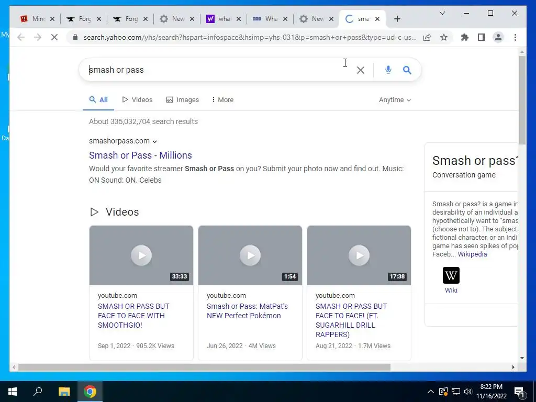Play the 17:38 video thumbnail
536x402 pixels.
point(359,255)
